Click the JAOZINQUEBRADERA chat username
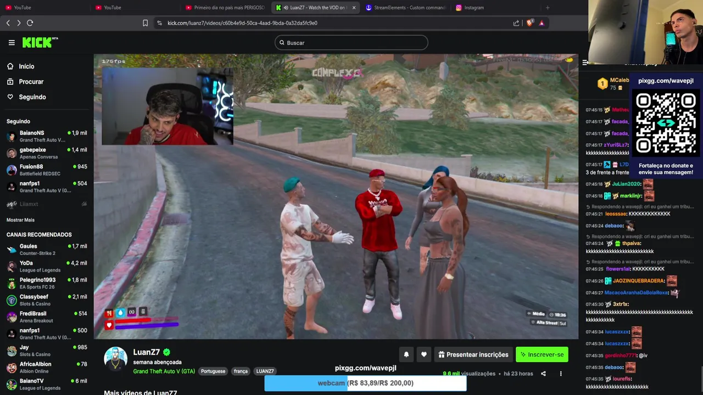This screenshot has height=395, width=703. point(638,281)
